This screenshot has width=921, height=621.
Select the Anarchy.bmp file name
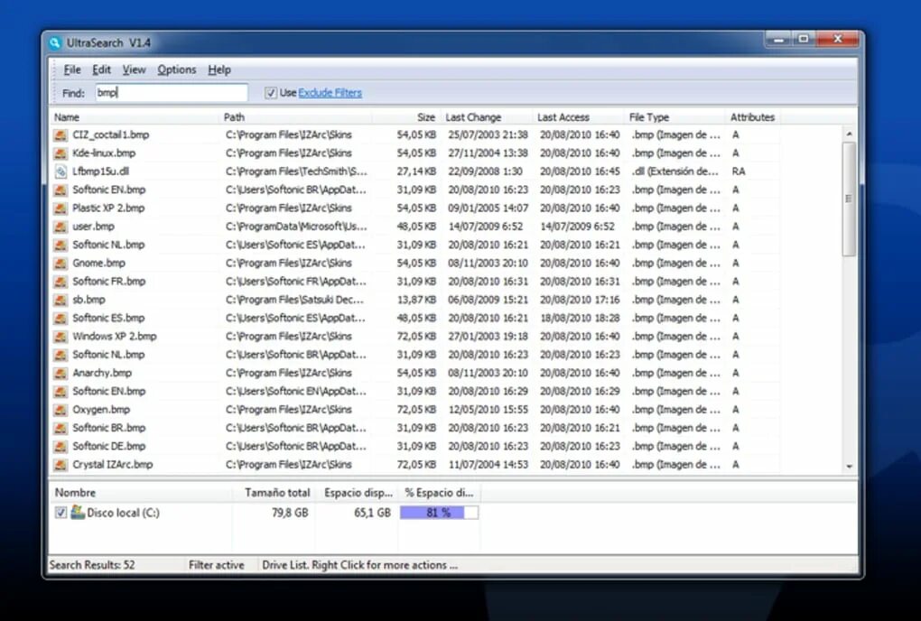(102, 374)
